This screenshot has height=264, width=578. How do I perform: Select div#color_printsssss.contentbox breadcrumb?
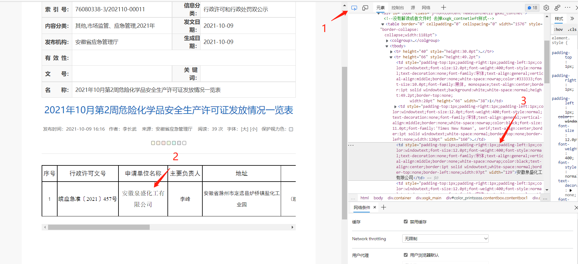487,198
